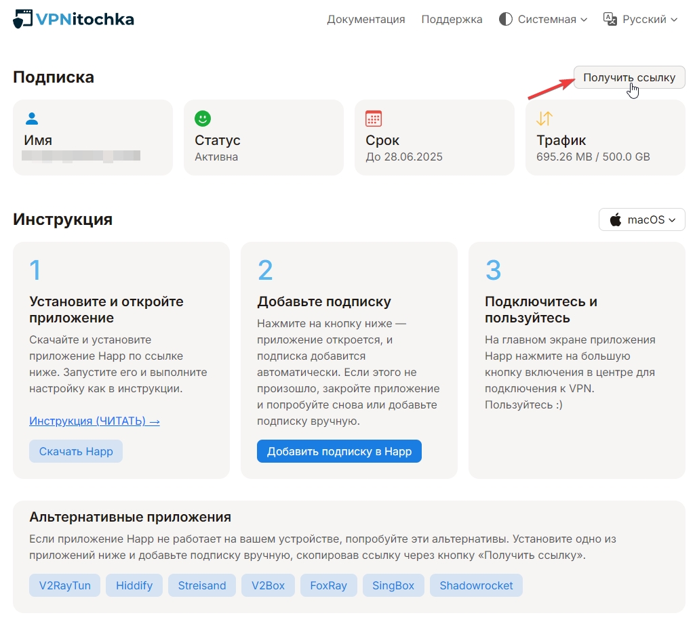Click the Скачать Happ button
The height and width of the screenshot is (630, 695).
[x=76, y=451]
